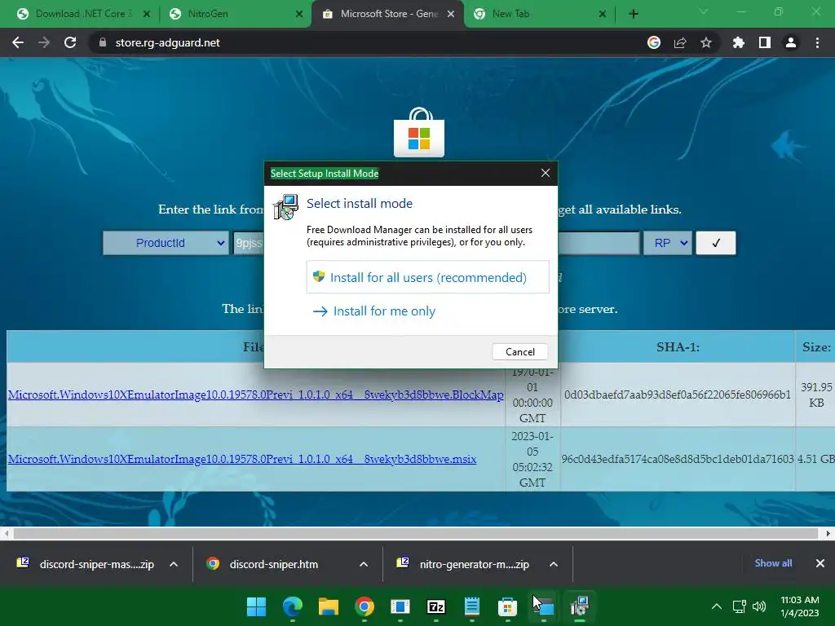Open the .msix file link
The width and height of the screenshot is (835, 626).
[x=242, y=459]
